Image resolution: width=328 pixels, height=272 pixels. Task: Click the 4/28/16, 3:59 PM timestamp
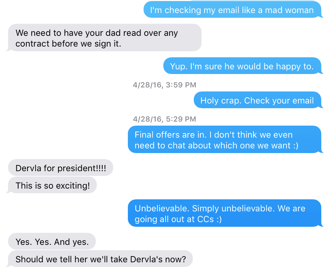click(x=164, y=85)
